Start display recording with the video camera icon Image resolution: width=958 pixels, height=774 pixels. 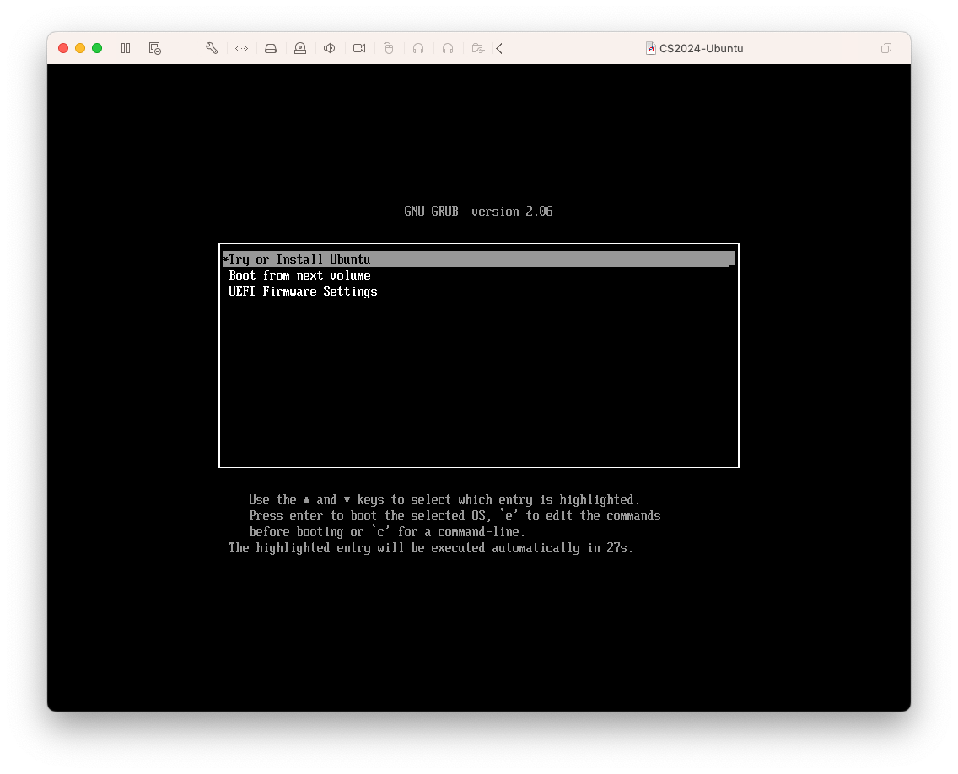(x=358, y=48)
